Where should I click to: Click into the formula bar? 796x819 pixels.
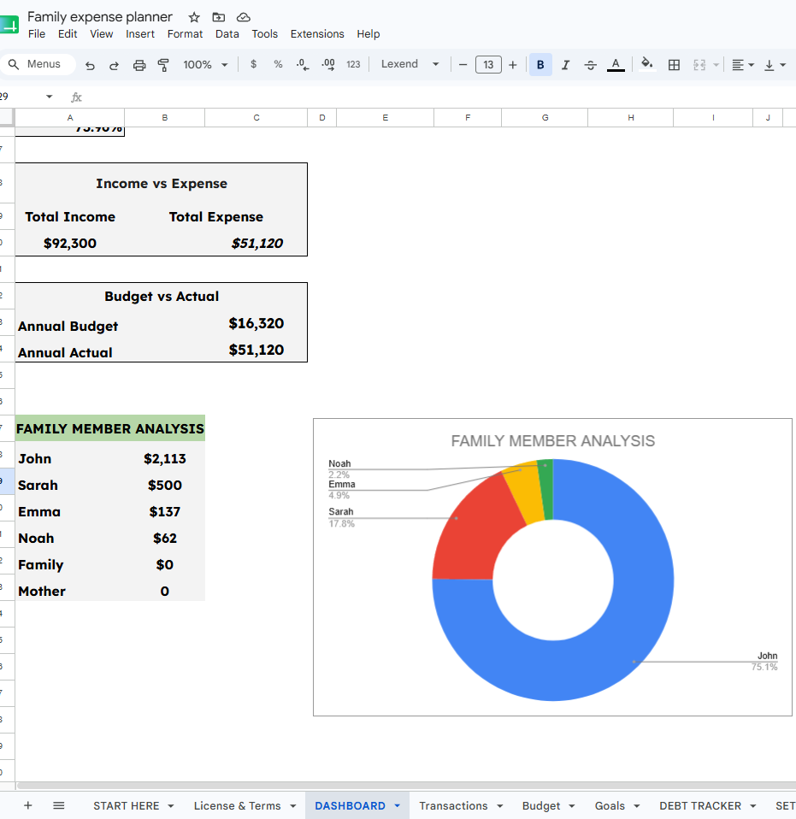439,97
